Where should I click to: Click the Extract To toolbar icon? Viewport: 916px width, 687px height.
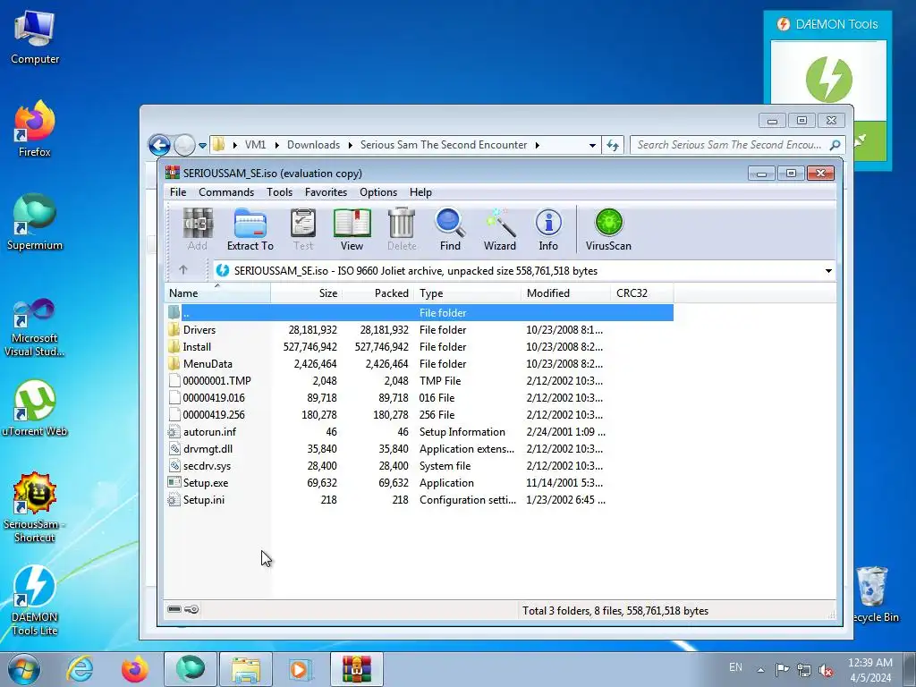pos(250,230)
